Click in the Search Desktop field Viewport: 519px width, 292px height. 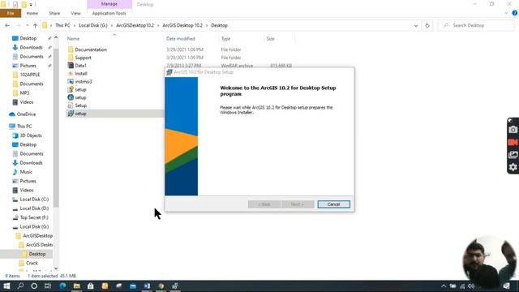(x=477, y=25)
